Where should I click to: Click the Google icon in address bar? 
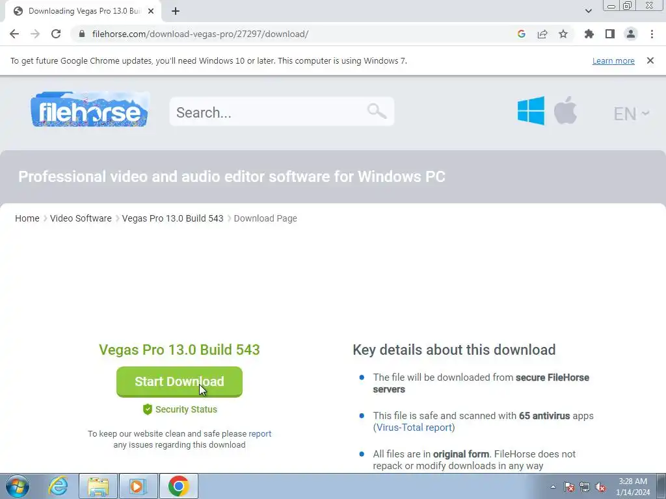click(x=522, y=34)
